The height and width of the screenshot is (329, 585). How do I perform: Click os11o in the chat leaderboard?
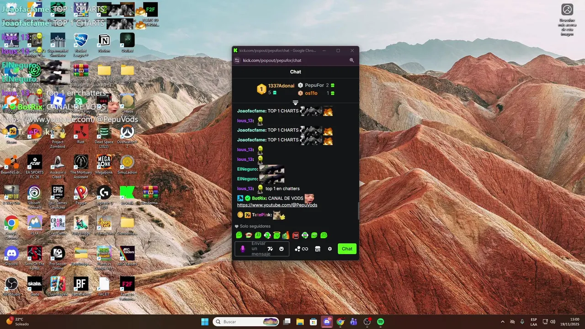[x=311, y=93]
